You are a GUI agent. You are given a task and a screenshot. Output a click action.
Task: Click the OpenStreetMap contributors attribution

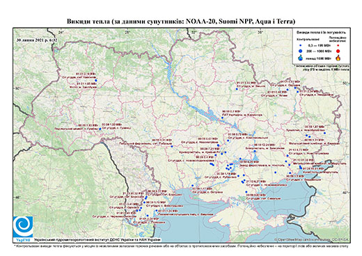click(x=312, y=239)
